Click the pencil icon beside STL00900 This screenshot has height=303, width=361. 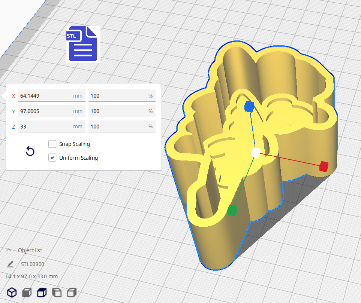point(10,264)
